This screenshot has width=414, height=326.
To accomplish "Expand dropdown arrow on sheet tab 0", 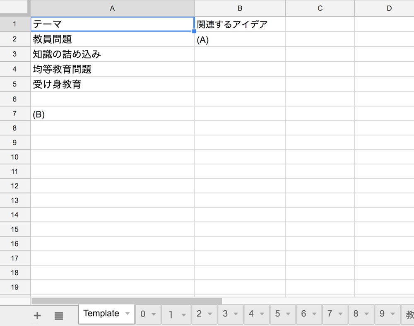I will tap(154, 314).
